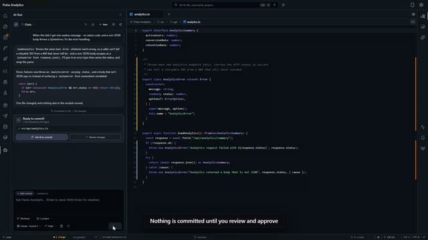Click the no problems status bar entry
The height and width of the screenshot is (240, 428).
pyautogui.click(x=80, y=237)
